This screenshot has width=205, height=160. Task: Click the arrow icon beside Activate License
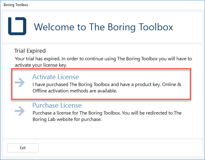pyautogui.click(x=19, y=82)
